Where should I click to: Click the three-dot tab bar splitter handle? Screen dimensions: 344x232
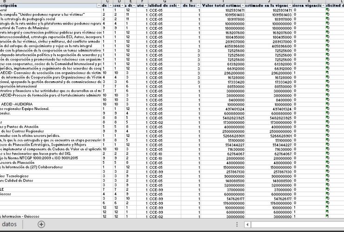point(237,224)
